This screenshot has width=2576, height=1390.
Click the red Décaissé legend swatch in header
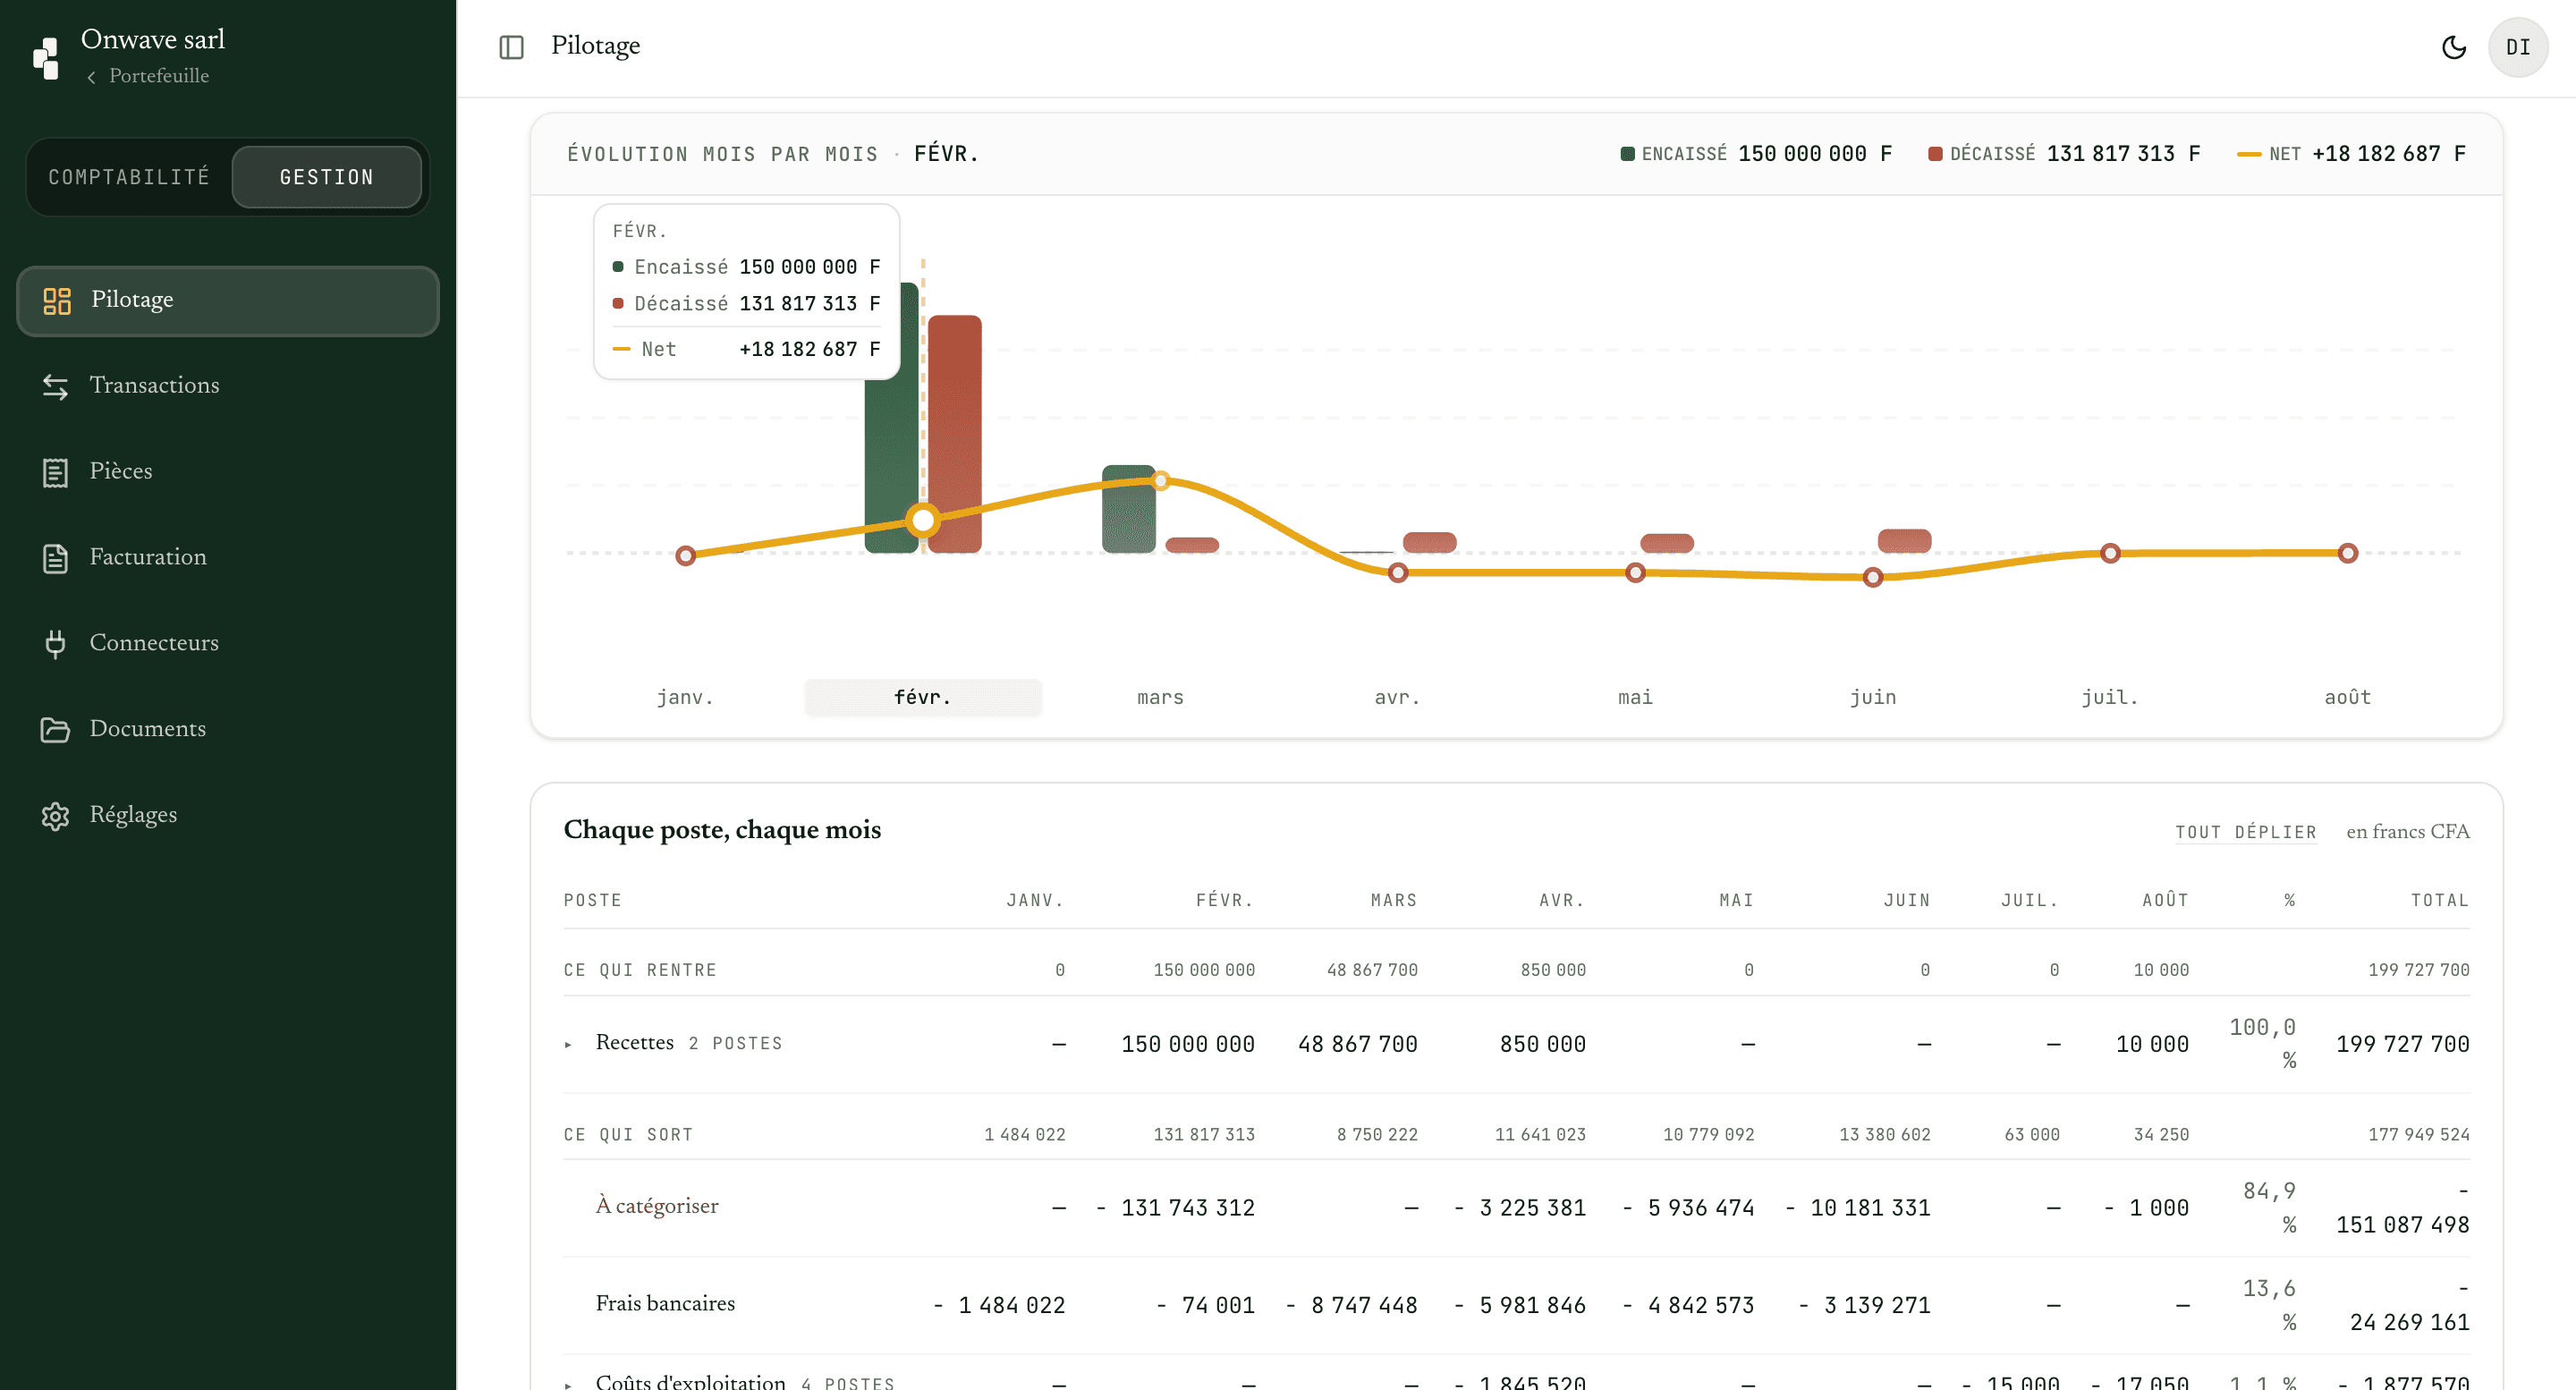[1935, 154]
